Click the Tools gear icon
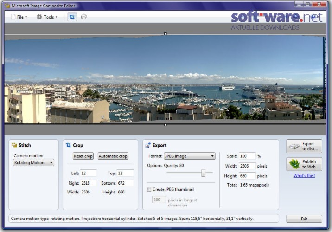The width and height of the screenshot is (332, 232). tap(39, 17)
